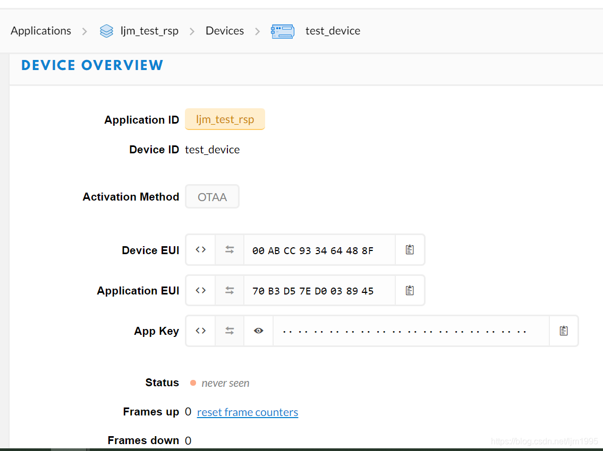Copy Application EUI to clipboard
This screenshot has height=451, width=603.
tap(410, 290)
